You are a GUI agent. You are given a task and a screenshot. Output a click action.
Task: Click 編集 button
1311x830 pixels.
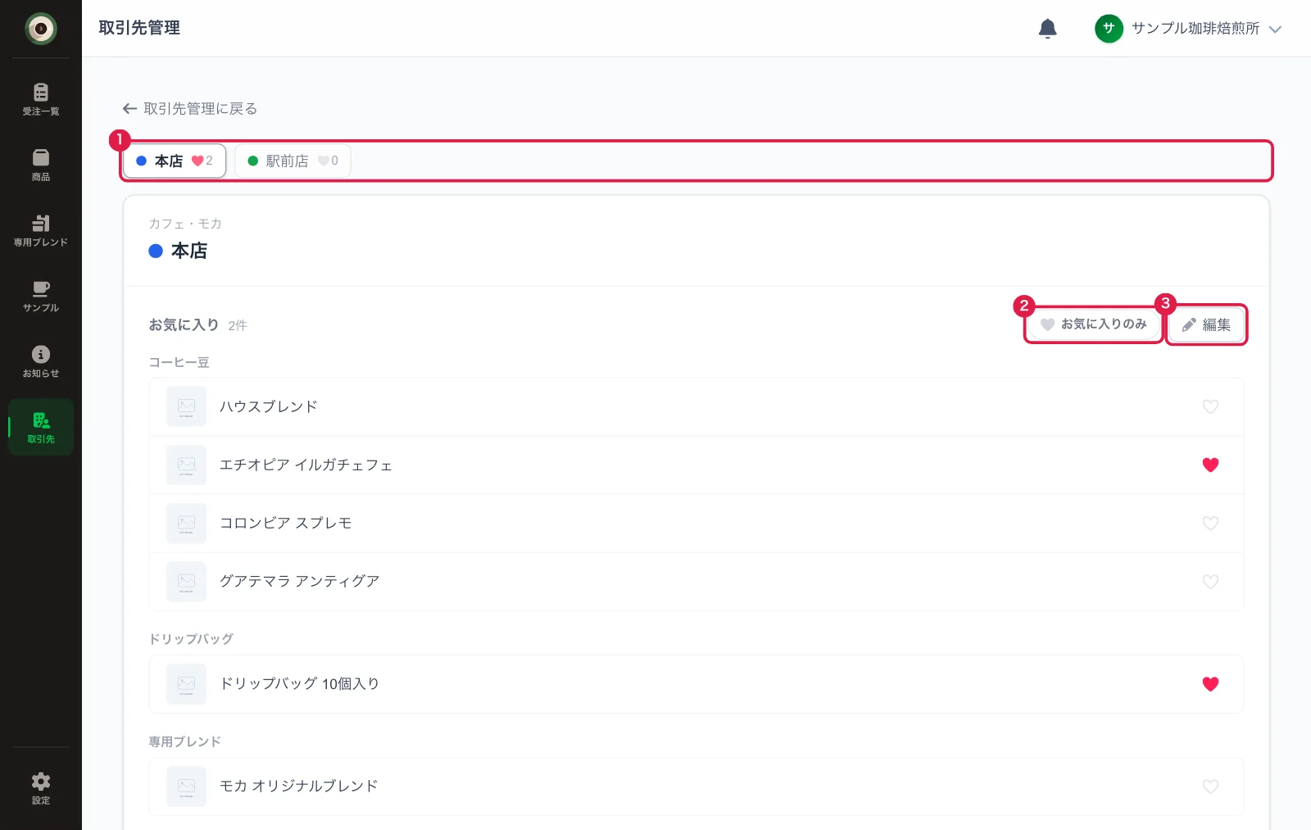(1206, 325)
